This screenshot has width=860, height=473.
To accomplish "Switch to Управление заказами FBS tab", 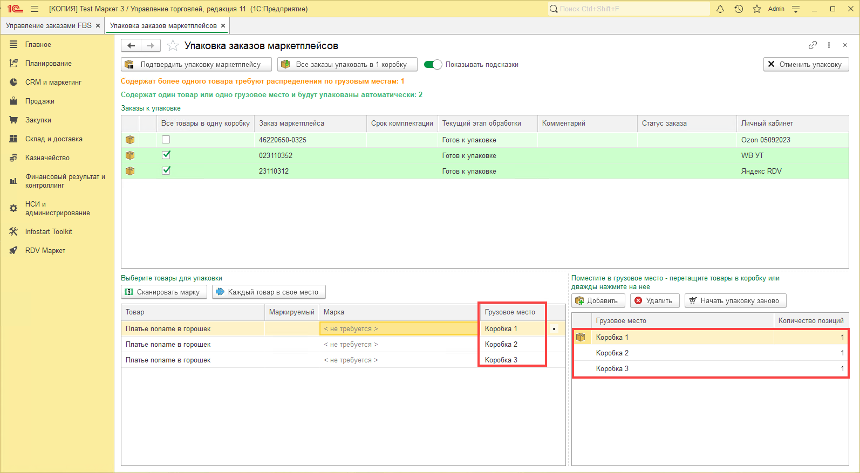I will (49, 26).
